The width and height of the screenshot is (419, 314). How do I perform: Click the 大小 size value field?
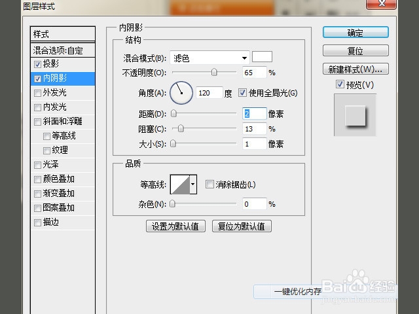255,144
